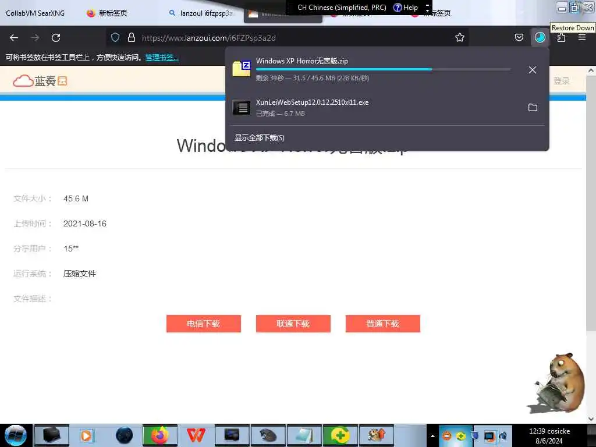Open the Help button in language bar
This screenshot has width=596, height=447.
406,7
